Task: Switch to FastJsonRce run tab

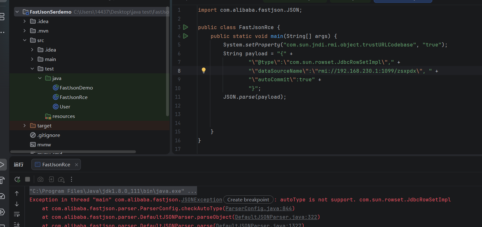Action: [x=56, y=164]
